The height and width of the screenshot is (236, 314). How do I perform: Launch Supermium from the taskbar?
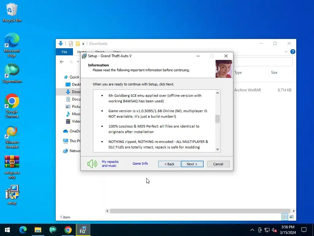[53, 230]
